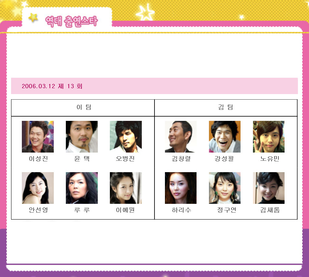Click the yellow star icon beside the title
The width and height of the screenshot is (309, 277).
point(33,18)
